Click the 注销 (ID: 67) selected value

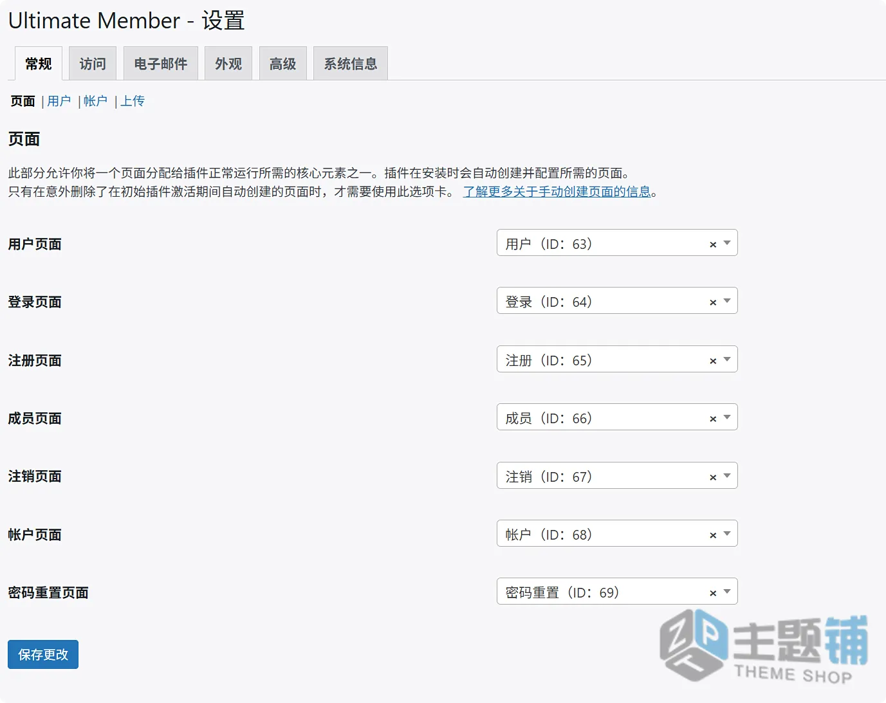coord(549,477)
